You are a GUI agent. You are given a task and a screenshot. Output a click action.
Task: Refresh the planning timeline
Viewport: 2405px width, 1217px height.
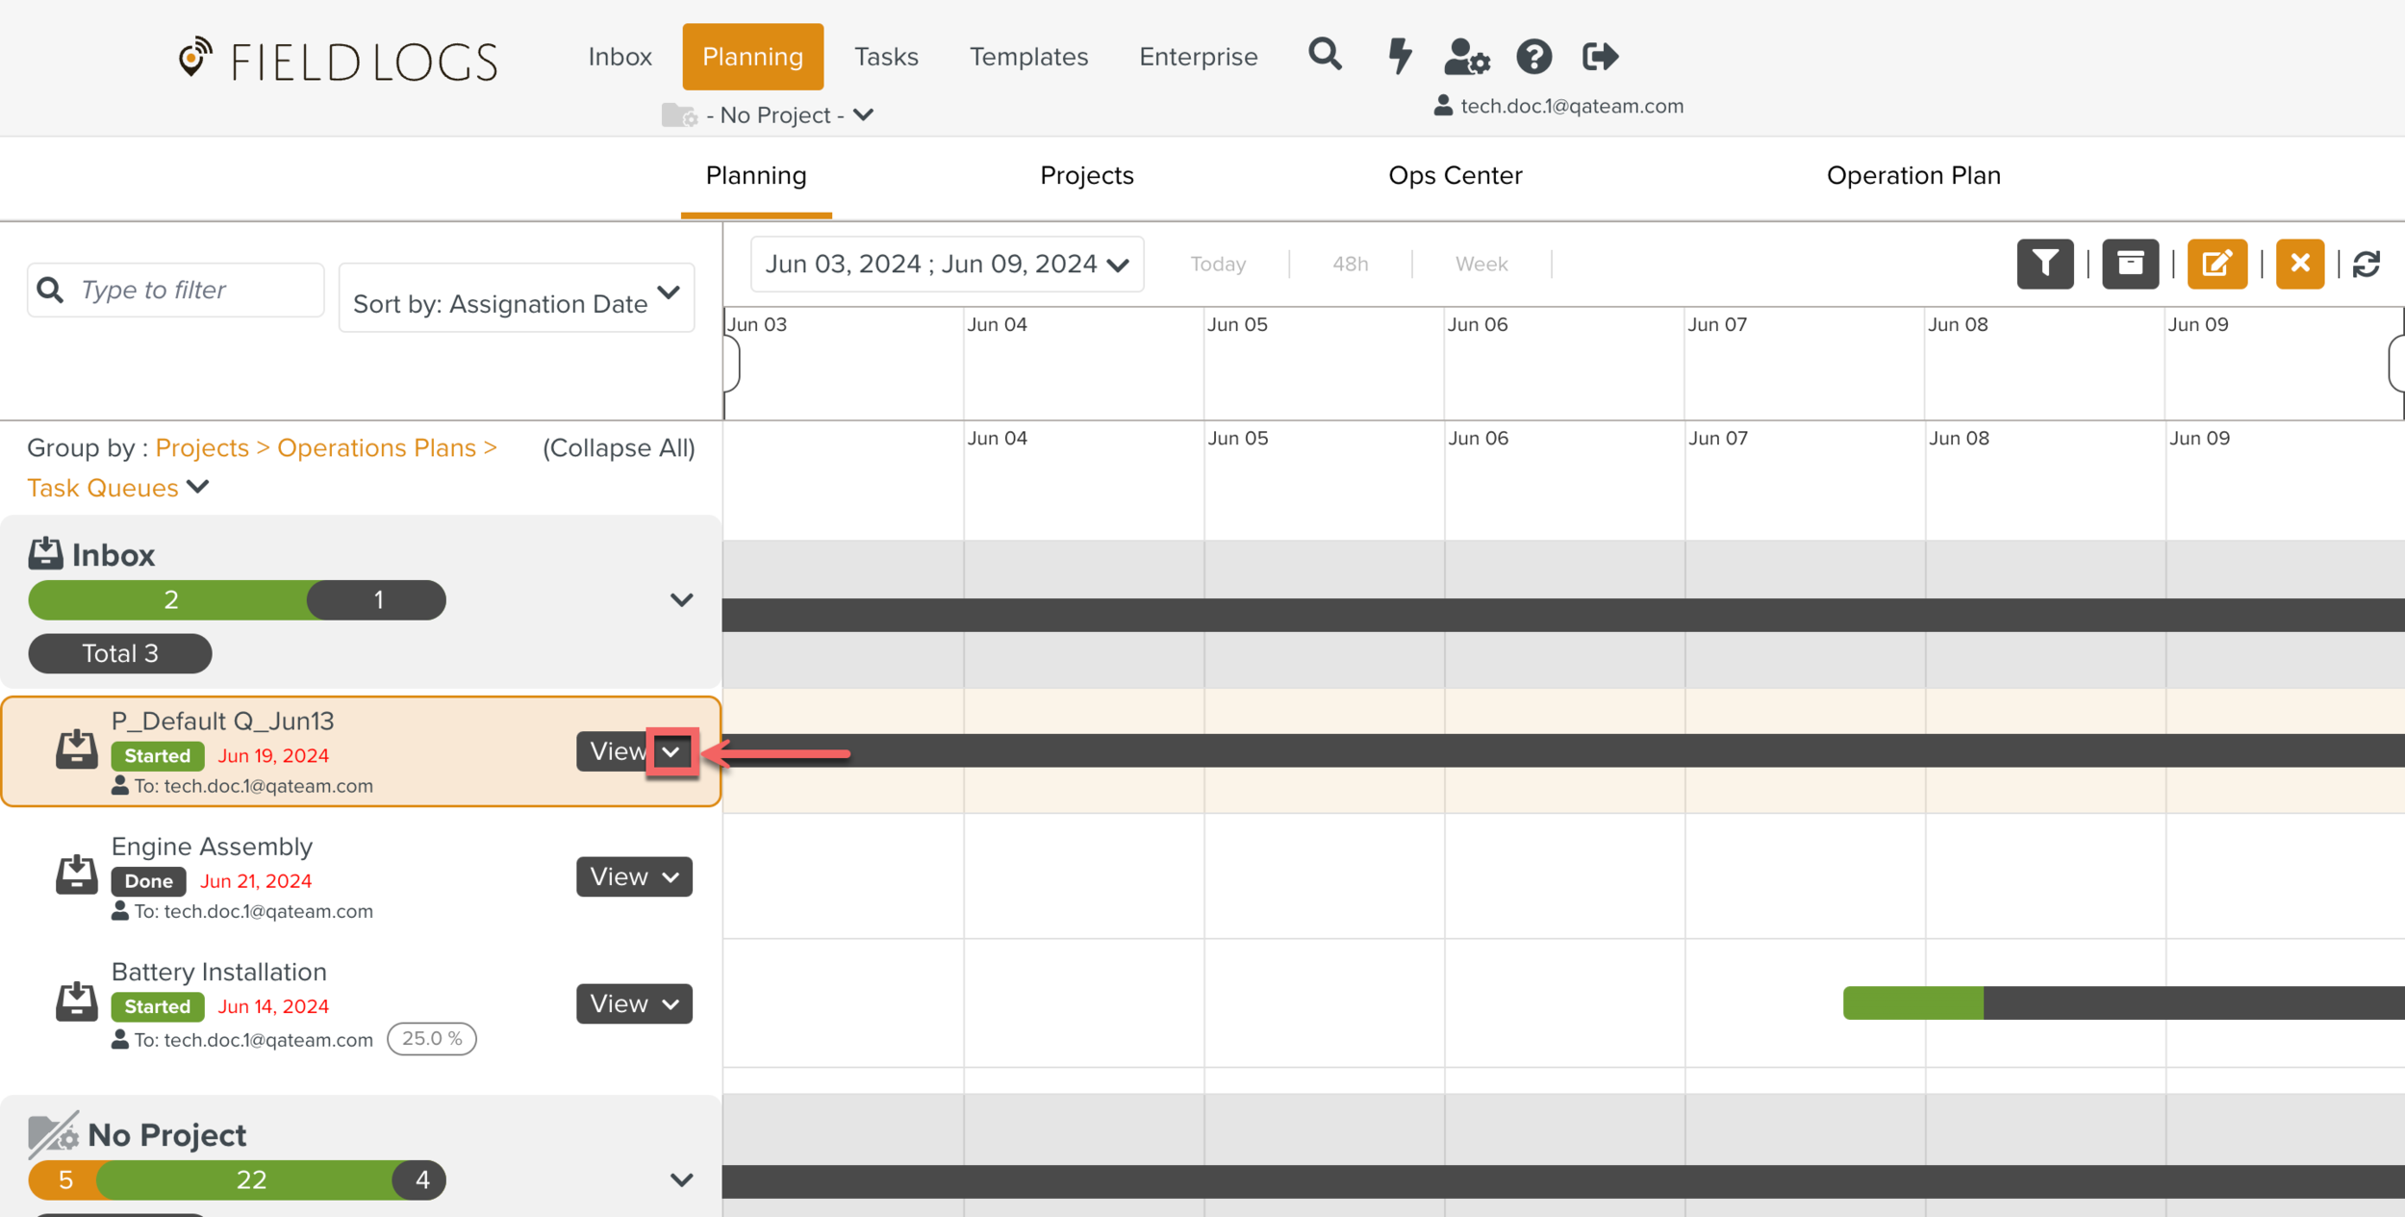2367,264
